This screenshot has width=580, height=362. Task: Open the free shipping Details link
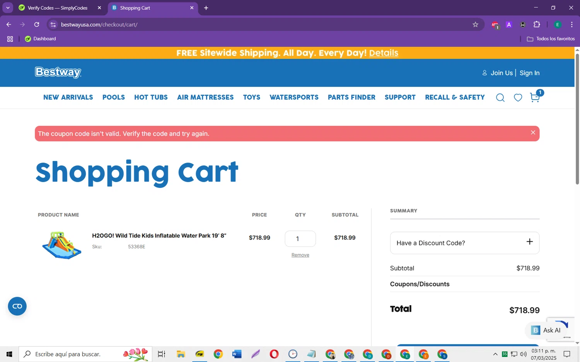tap(384, 53)
